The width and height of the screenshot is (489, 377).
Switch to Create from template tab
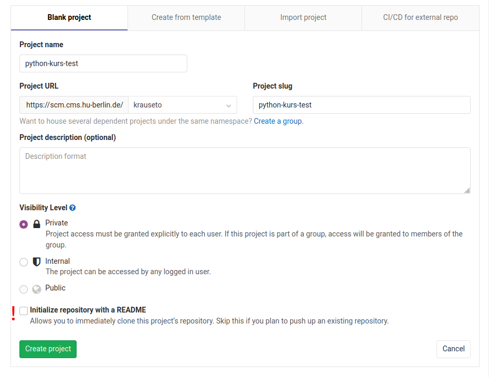point(186,17)
